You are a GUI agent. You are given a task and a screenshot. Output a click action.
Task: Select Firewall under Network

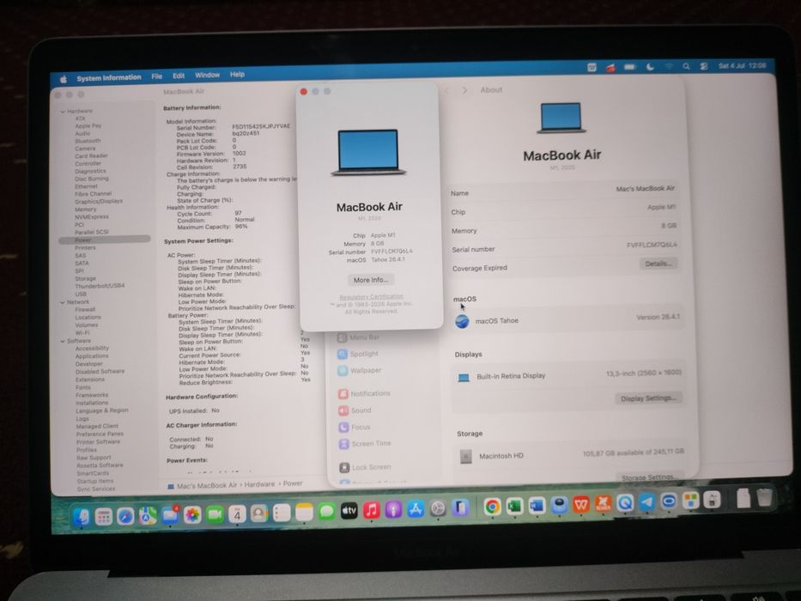pyautogui.click(x=85, y=310)
